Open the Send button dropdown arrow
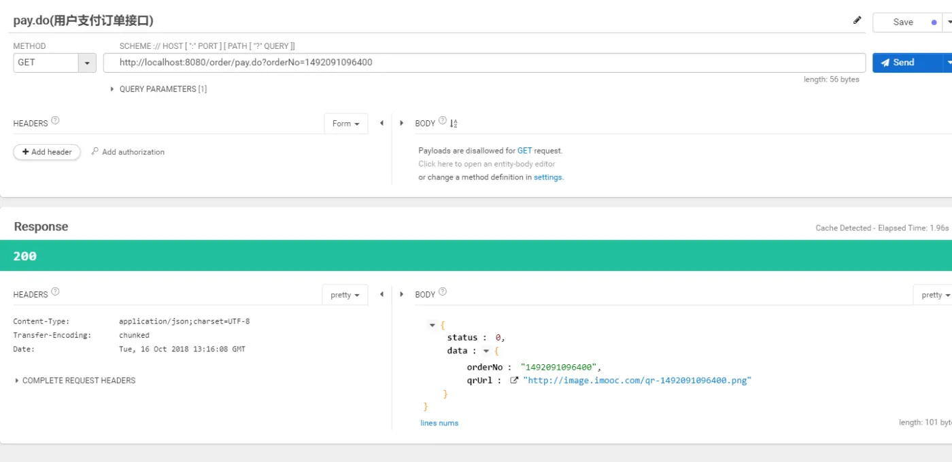Screen dimensions: 952x462 click(949, 63)
